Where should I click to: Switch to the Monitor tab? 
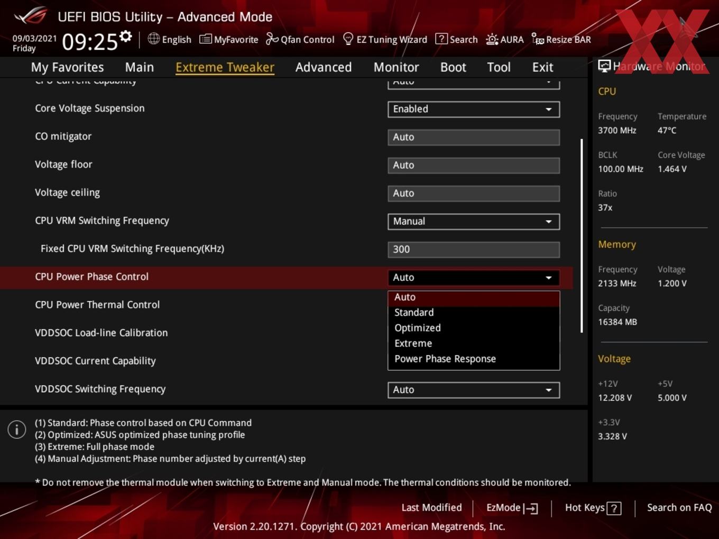pos(396,67)
